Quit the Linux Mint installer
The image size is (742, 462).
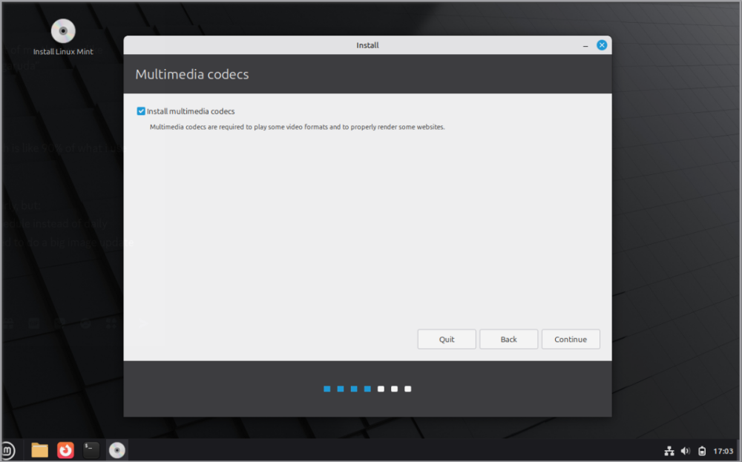[446, 339]
